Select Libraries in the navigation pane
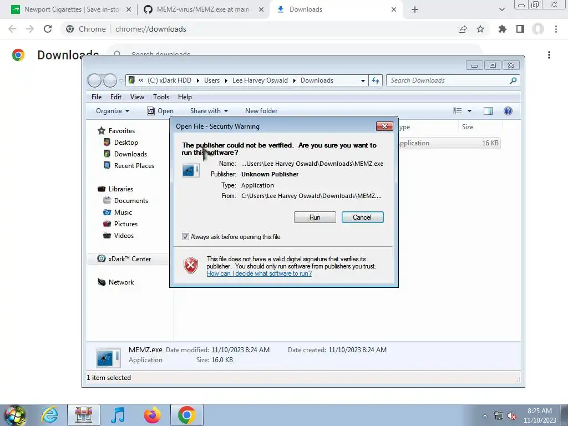The image size is (568, 426). click(x=120, y=189)
